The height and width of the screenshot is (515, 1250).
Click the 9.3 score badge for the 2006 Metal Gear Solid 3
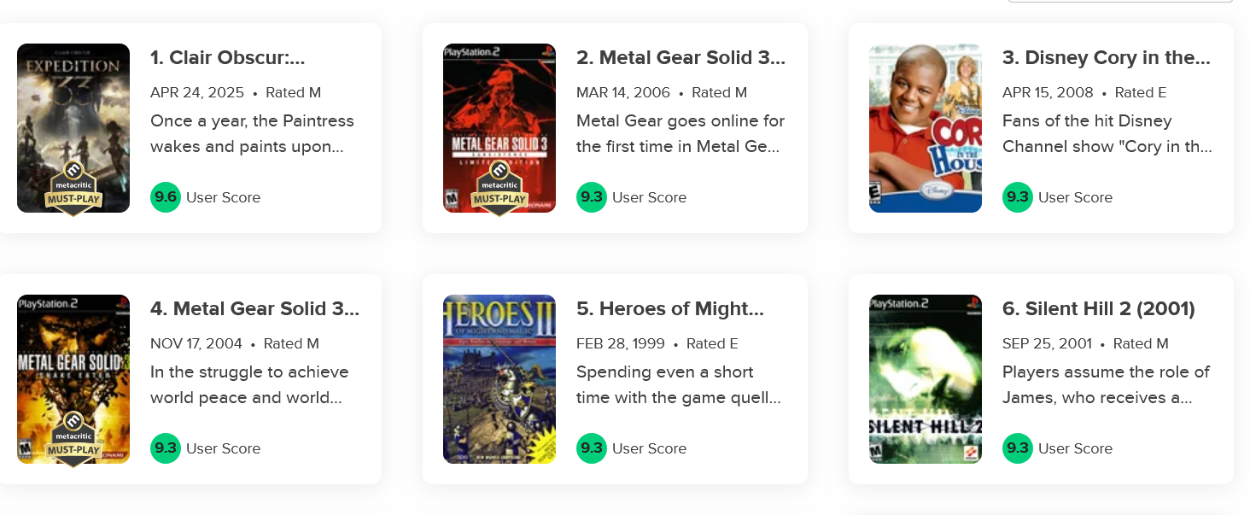(592, 197)
